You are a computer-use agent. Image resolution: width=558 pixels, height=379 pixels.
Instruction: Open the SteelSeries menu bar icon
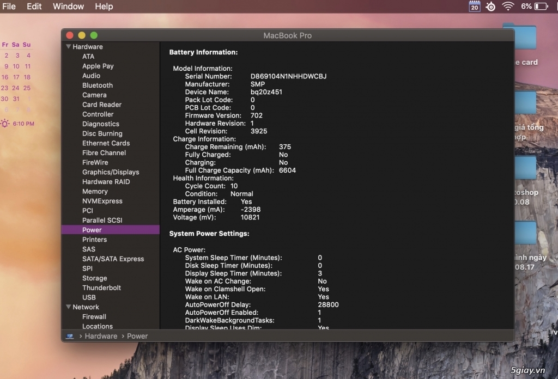click(490, 7)
